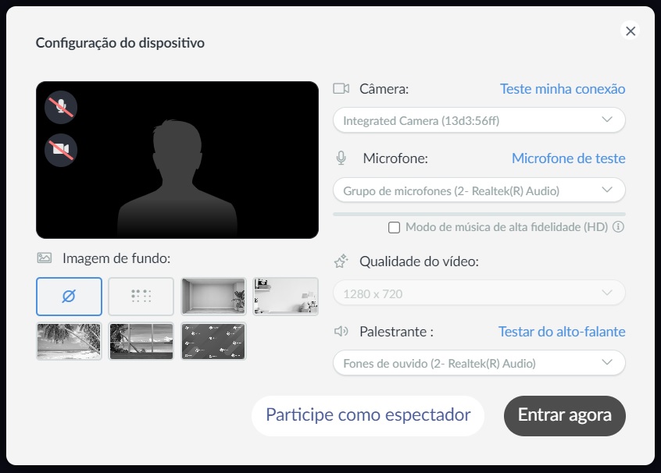Image resolution: width=661 pixels, height=473 pixels.
Task: Choose the white desk office background
Action: pos(285,297)
